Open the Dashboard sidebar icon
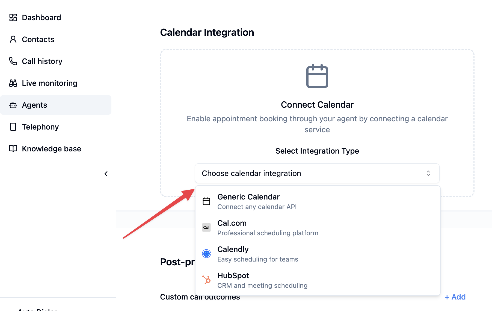492x311 pixels. pyautogui.click(x=13, y=17)
